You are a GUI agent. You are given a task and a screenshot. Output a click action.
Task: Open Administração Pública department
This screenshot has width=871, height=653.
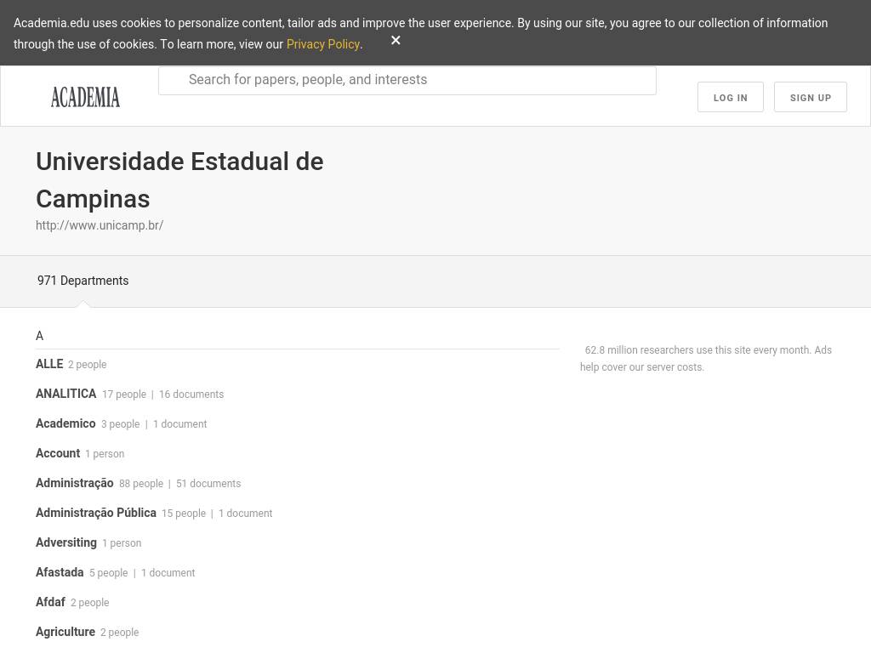tap(96, 513)
